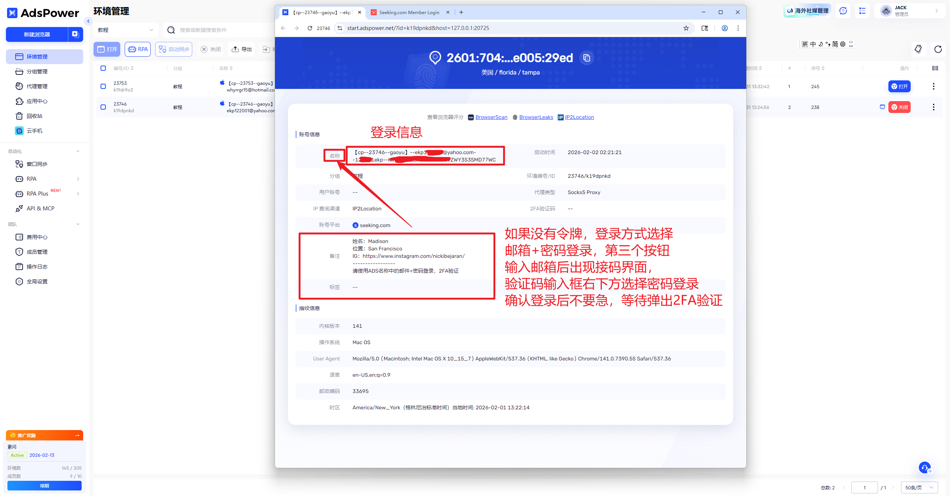This screenshot has width=950, height=496.
Task: Click the refresh list icon at top right
Action: (x=938, y=49)
